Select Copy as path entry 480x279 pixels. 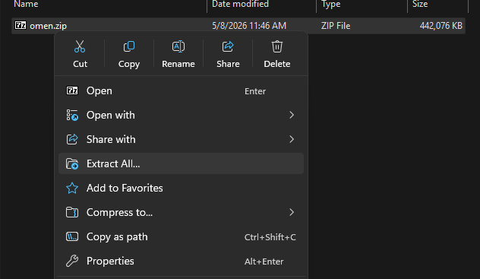coord(181,236)
